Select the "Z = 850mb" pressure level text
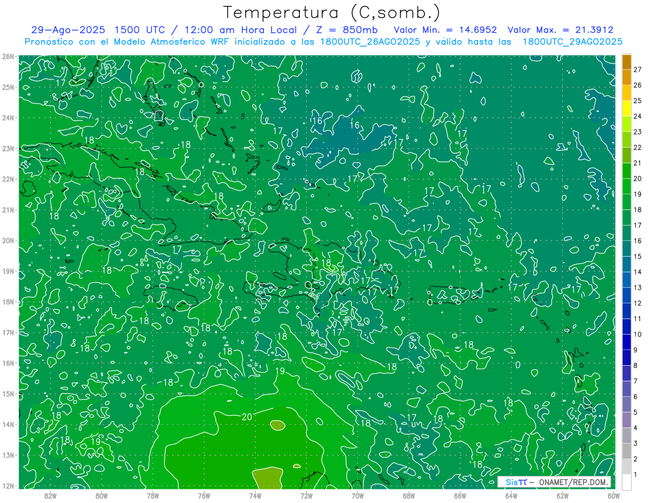 point(346,30)
